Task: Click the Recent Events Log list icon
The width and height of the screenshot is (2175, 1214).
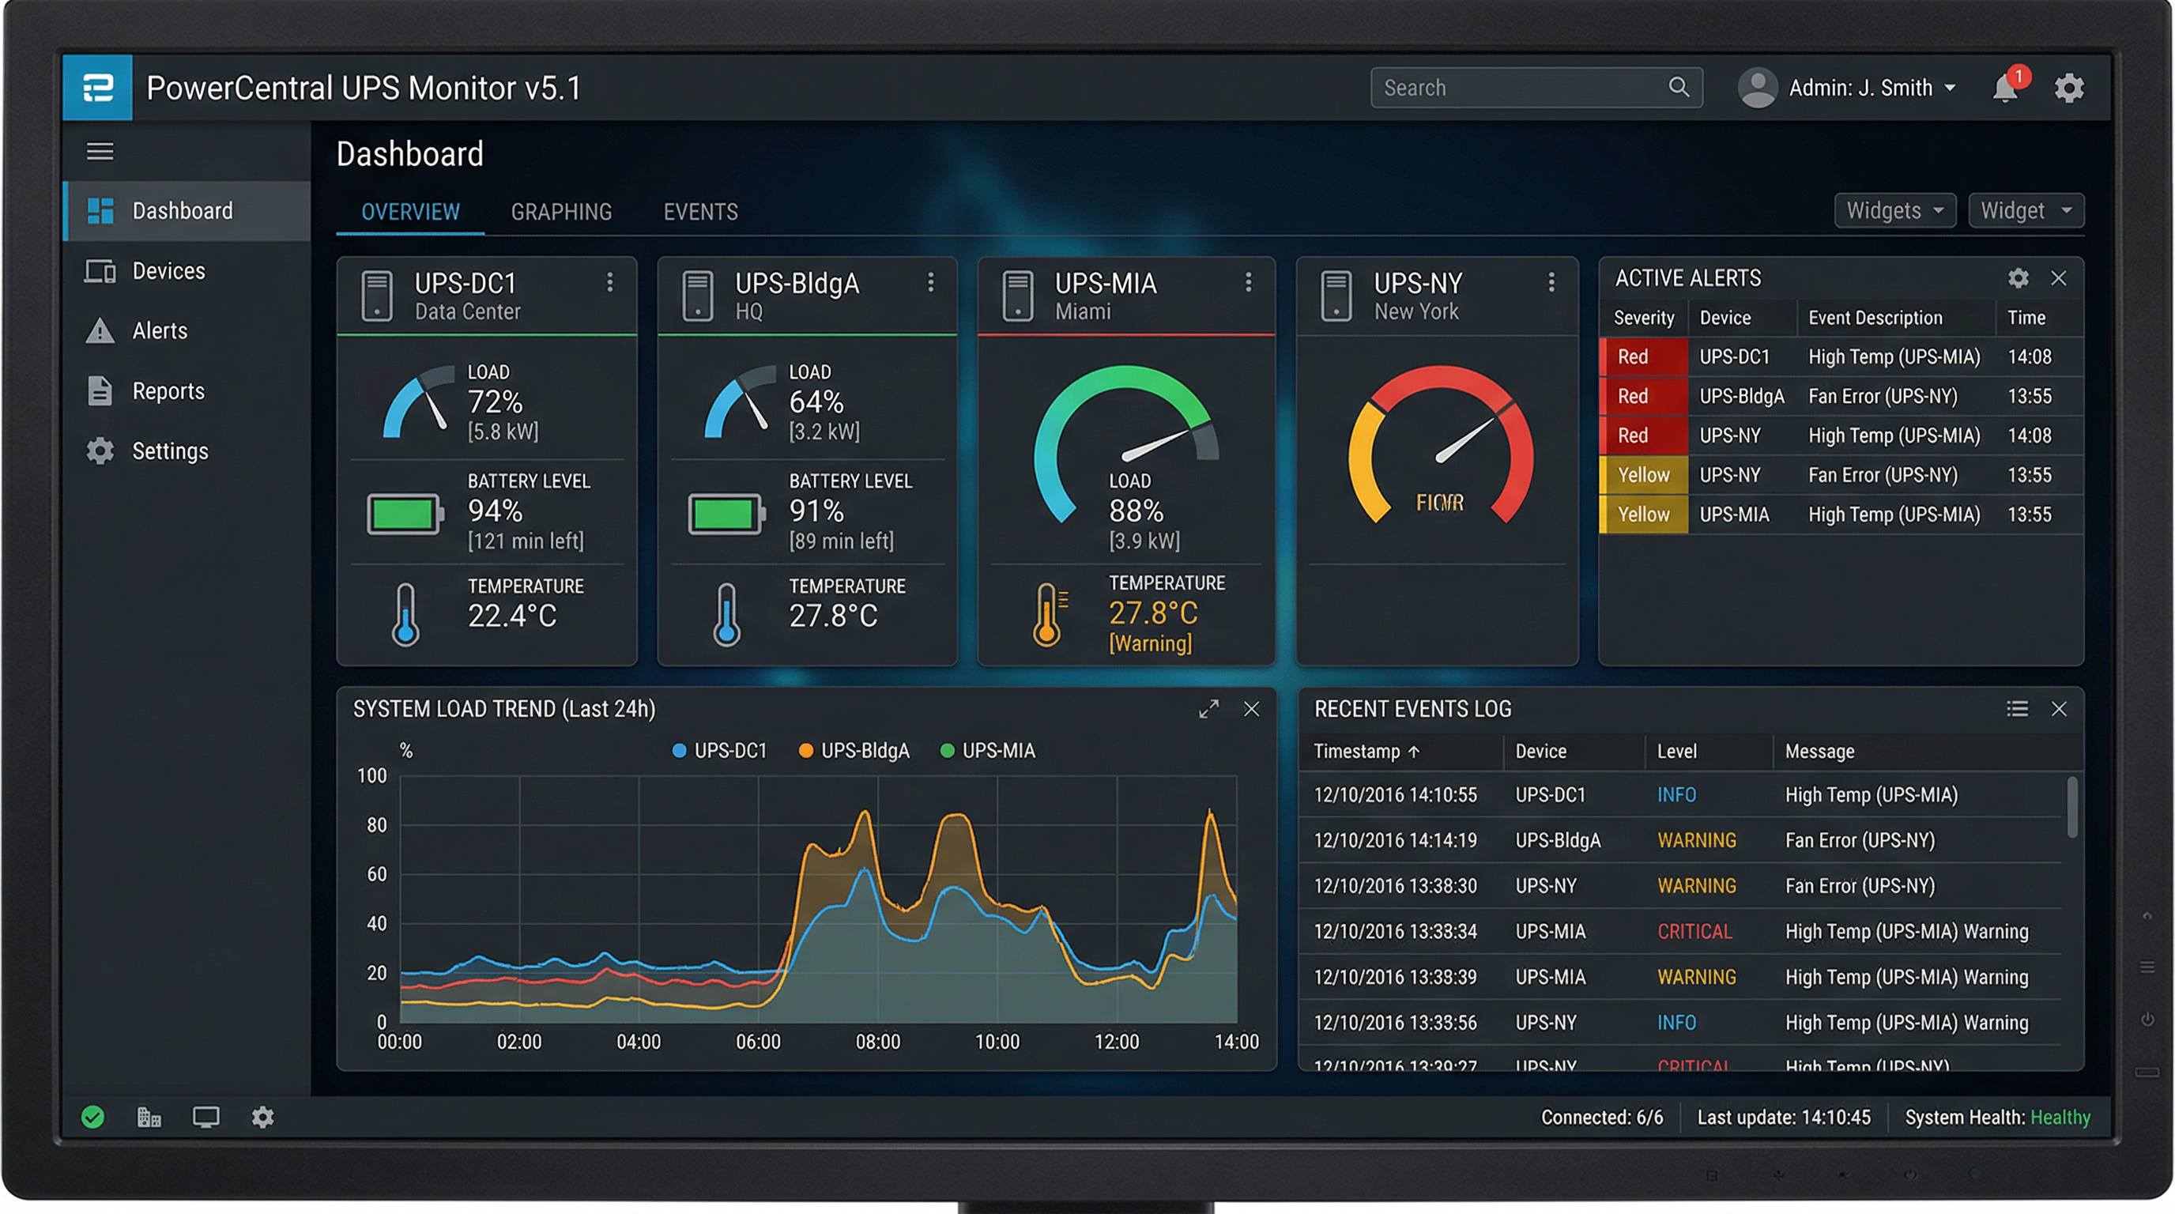Action: point(2016,708)
